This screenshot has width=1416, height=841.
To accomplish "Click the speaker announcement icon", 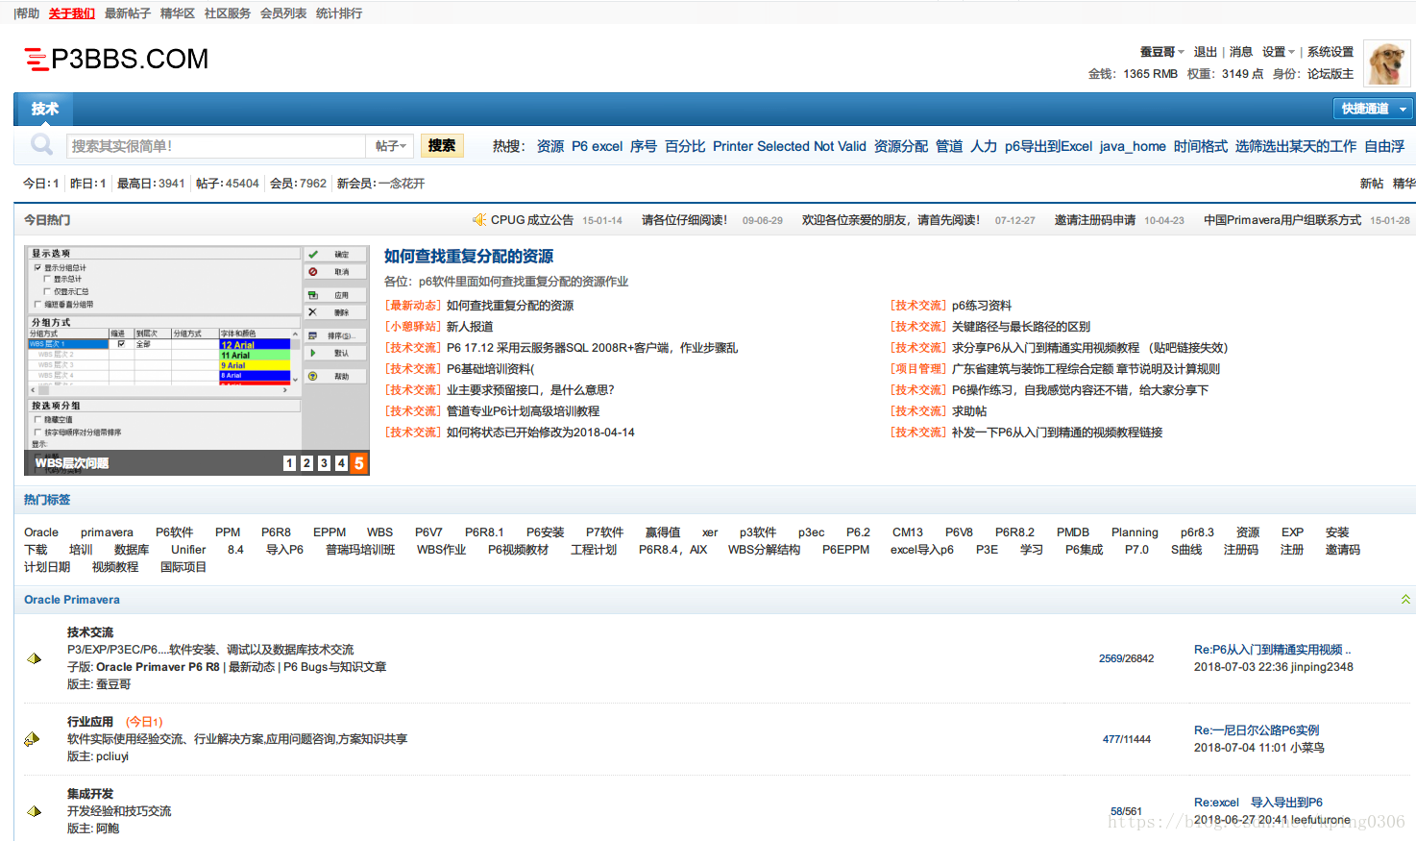I will pyautogui.click(x=478, y=220).
